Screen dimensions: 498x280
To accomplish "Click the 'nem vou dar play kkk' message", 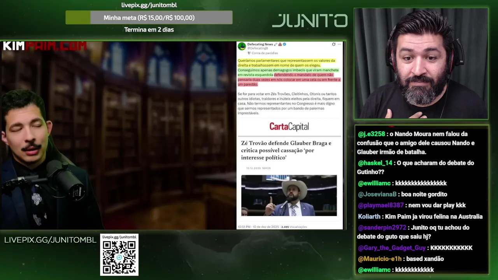I will pyautogui.click(x=437, y=205).
